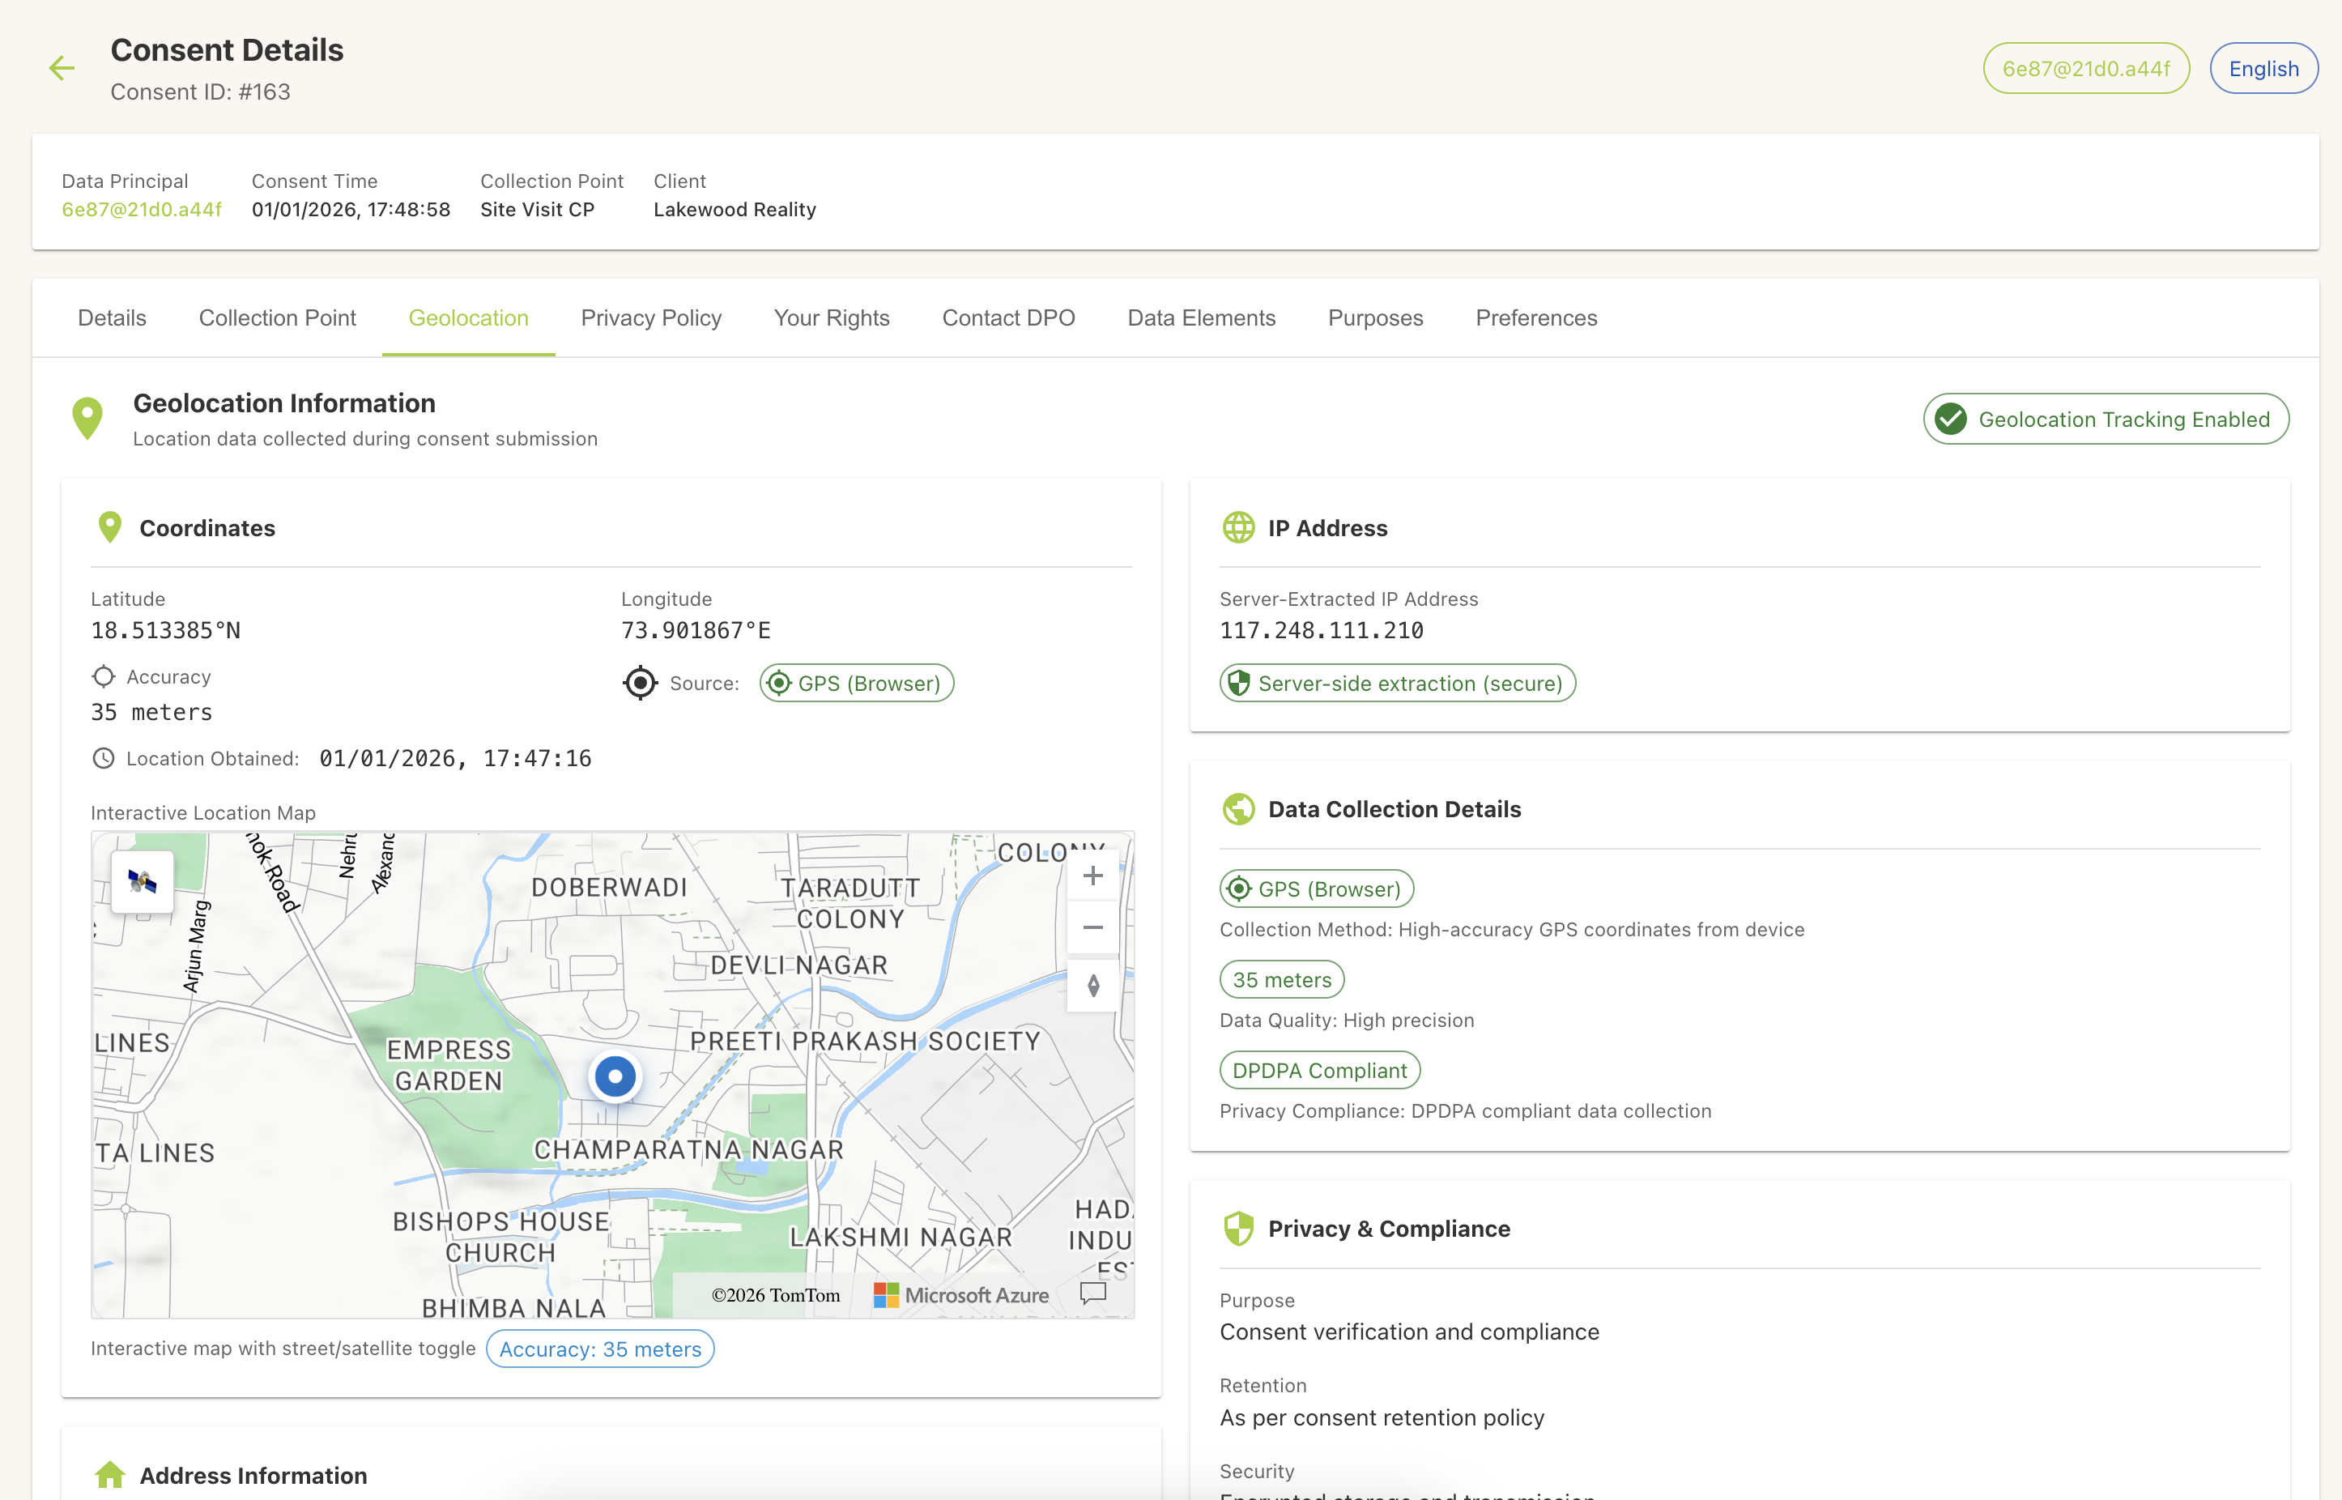Viewport: 2342px width, 1500px height.
Task: Click the Accuracy: 35 meters pill below the map
Action: coord(599,1348)
